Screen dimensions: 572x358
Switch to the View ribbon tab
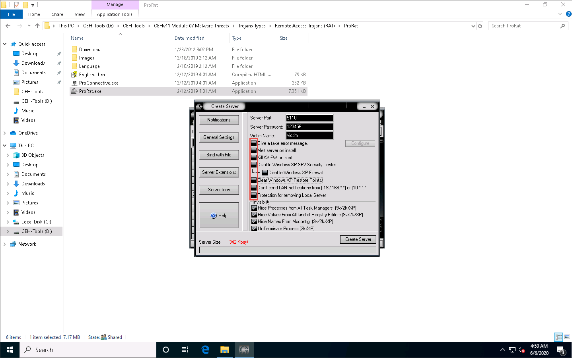coord(80,14)
